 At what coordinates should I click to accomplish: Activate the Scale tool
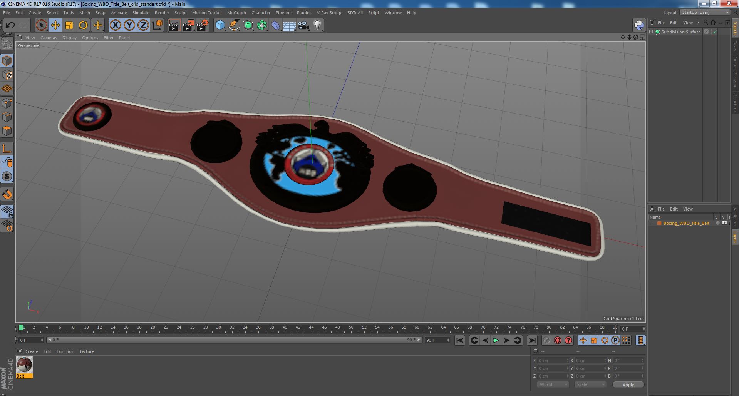[69, 25]
